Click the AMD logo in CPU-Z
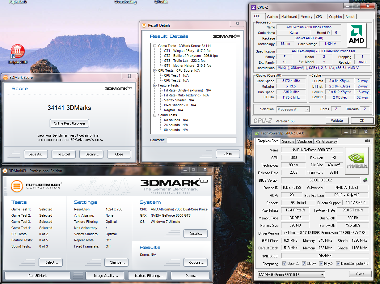 pos(357,35)
